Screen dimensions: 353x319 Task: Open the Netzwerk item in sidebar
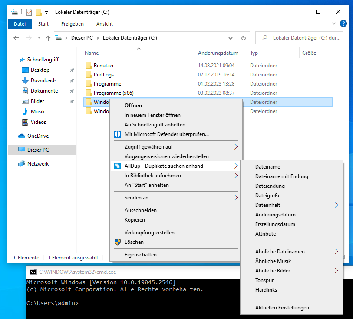(38, 164)
